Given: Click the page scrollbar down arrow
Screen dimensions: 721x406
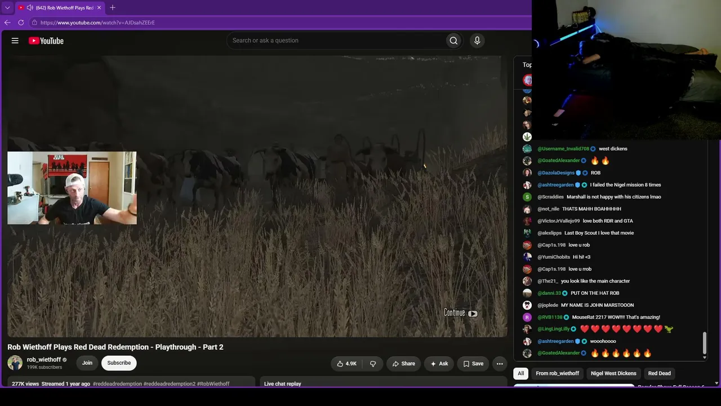Looking at the screenshot, I should point(716,383).
